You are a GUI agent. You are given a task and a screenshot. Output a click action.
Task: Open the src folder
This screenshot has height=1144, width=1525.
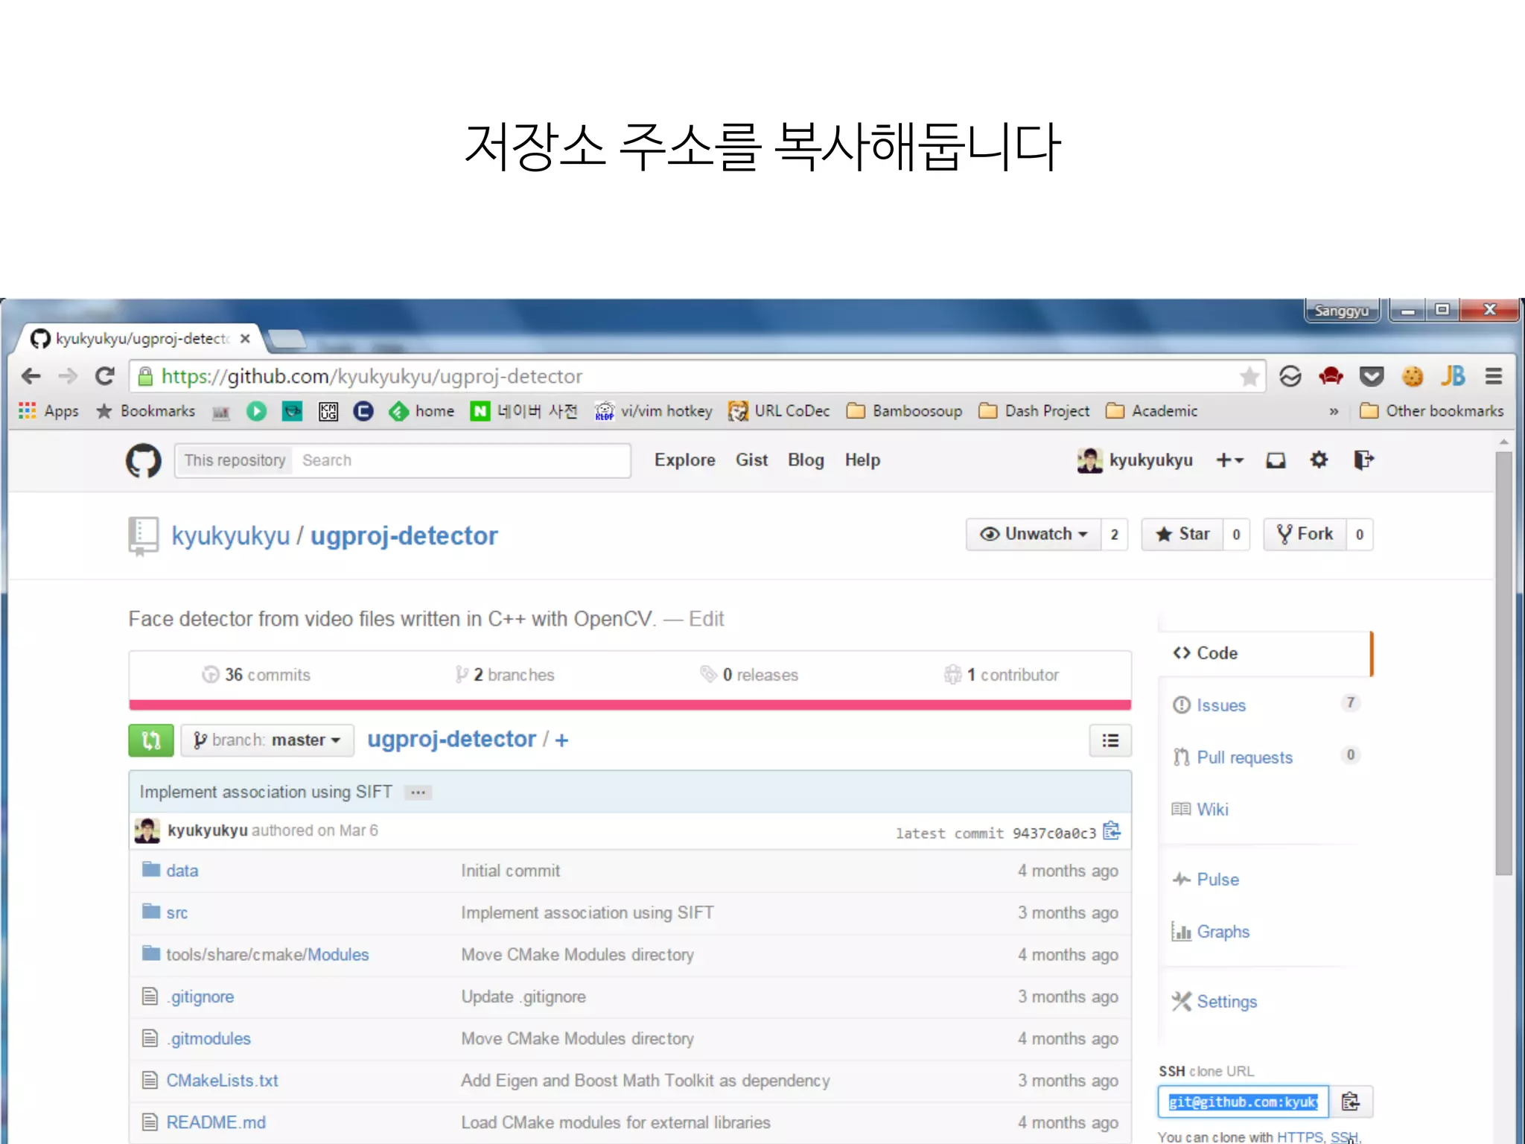point(177,912)
